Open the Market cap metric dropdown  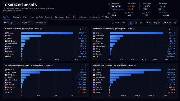tap(10, 23)
